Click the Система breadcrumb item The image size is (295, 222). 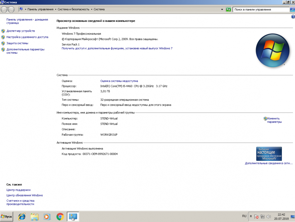[x=99, y=9]
